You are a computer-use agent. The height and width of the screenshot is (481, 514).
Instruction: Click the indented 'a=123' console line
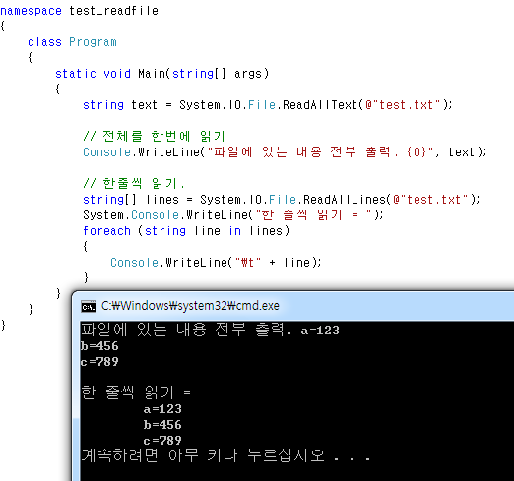pos(162,409)
